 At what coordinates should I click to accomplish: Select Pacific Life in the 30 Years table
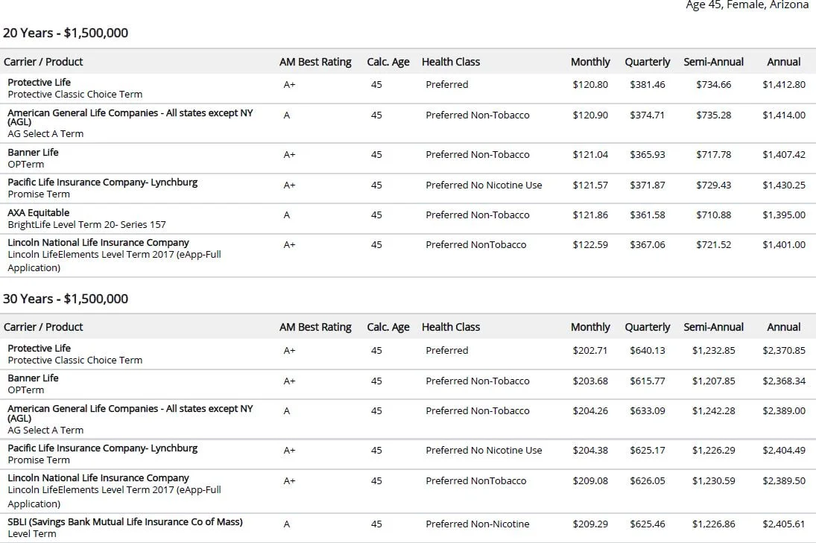(103, 448)
